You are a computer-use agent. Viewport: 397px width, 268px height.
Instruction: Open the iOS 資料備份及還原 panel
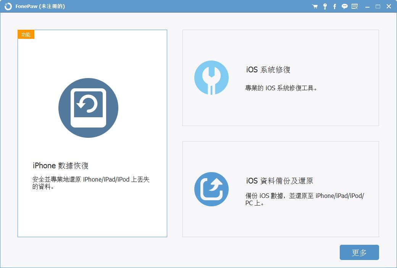tap(281, 189)
